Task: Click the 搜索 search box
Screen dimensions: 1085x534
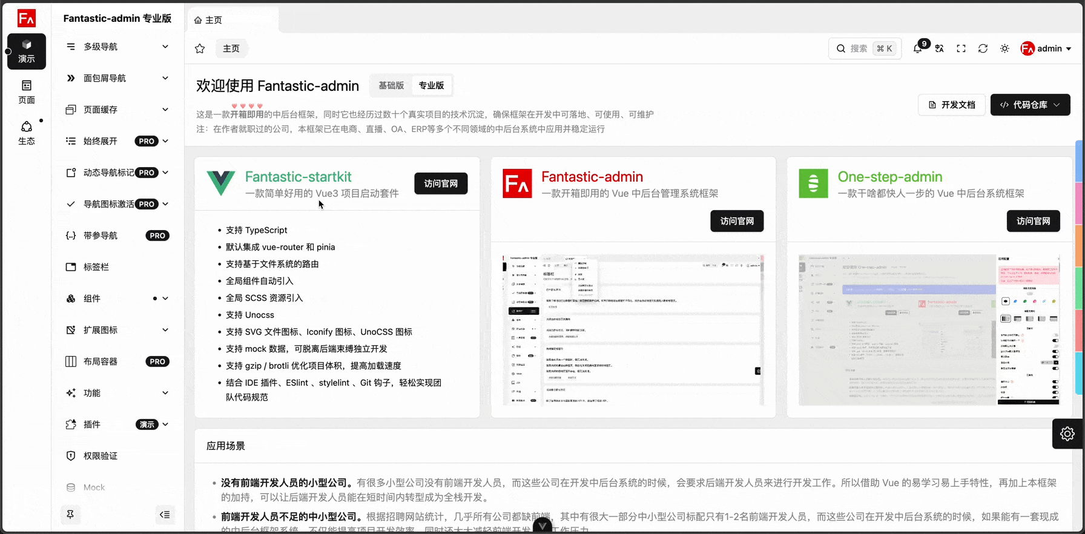Action: tap(865, 48)
